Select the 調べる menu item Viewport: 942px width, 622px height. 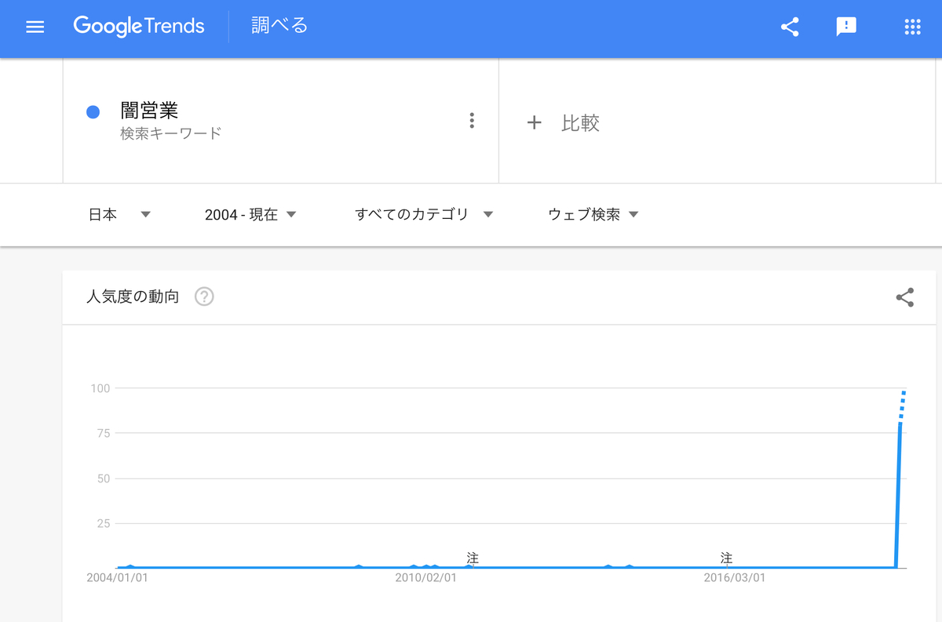tap(279, 26)
